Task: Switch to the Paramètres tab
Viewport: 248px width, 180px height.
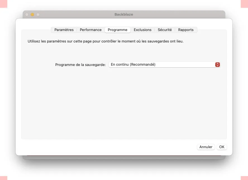Action: pos(65,30)
